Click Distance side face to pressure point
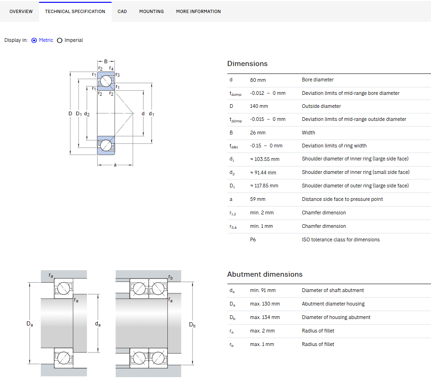The image size is (431, 379). pos(342,199)
